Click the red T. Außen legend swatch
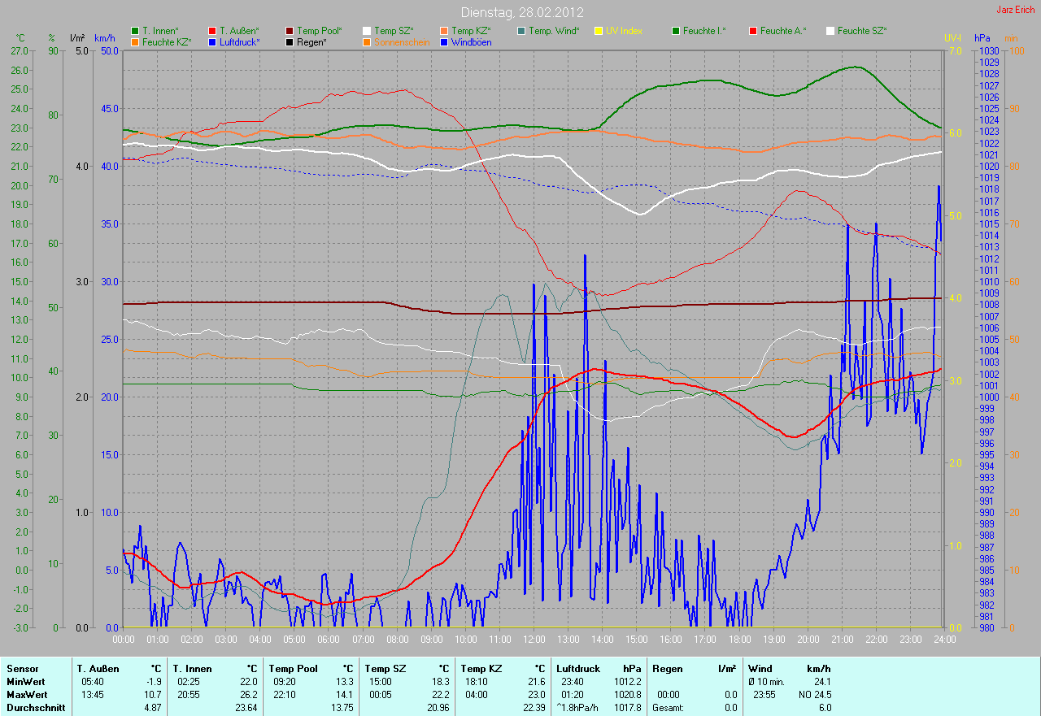Screen dimensions: 1041x716 pyautogui.click(x=211, y=31)
